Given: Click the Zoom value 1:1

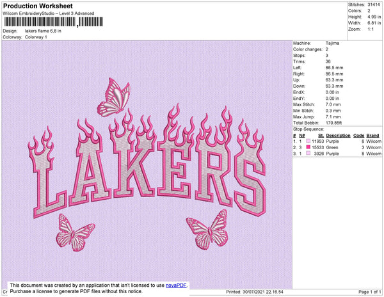Looking at the screenshot, I should pyautogui.click(x=371, y=29).
